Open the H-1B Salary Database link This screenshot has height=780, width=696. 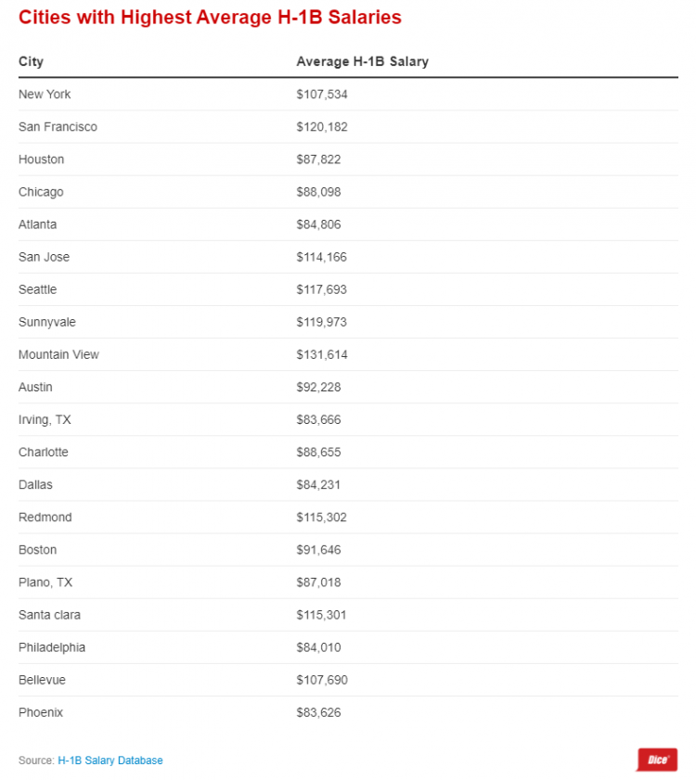click(110, 761)
